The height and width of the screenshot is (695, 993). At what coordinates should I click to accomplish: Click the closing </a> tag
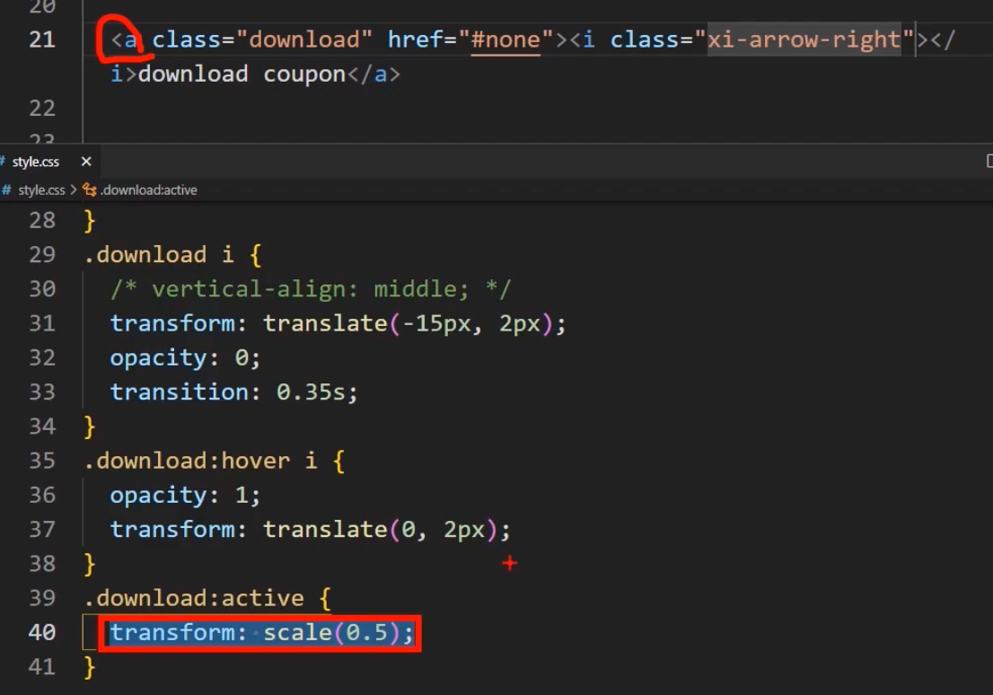[x=373, y=75]
